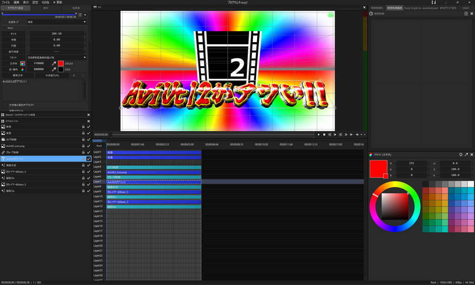Switch to the SAM3 tab

(466, 8)
